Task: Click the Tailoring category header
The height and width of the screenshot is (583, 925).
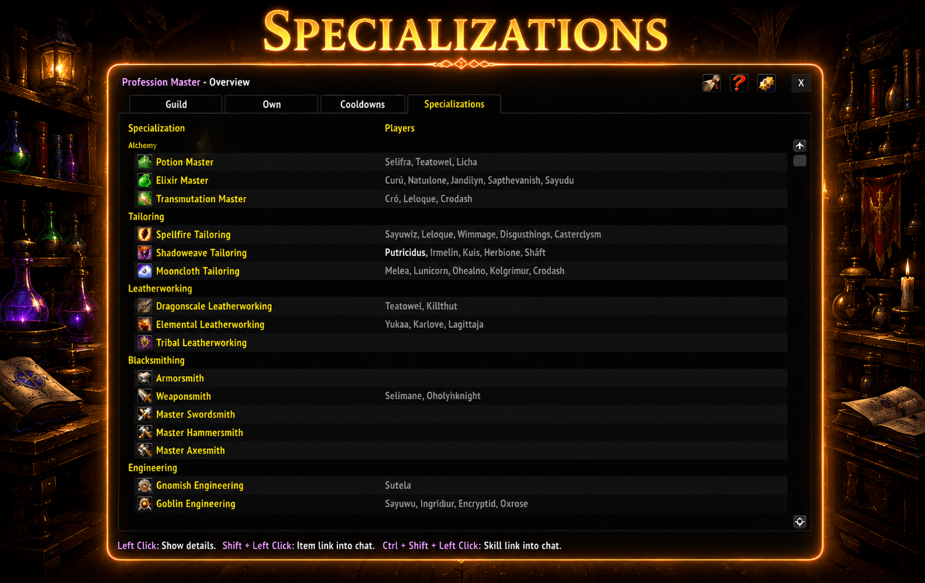Action: [146, 217]
